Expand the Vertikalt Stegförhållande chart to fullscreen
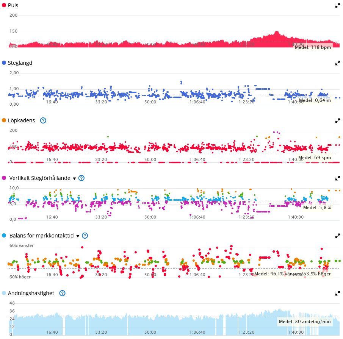343x339 pixels. coord(338,178)
